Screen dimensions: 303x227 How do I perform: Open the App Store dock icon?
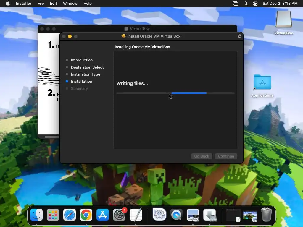(103, 215)
